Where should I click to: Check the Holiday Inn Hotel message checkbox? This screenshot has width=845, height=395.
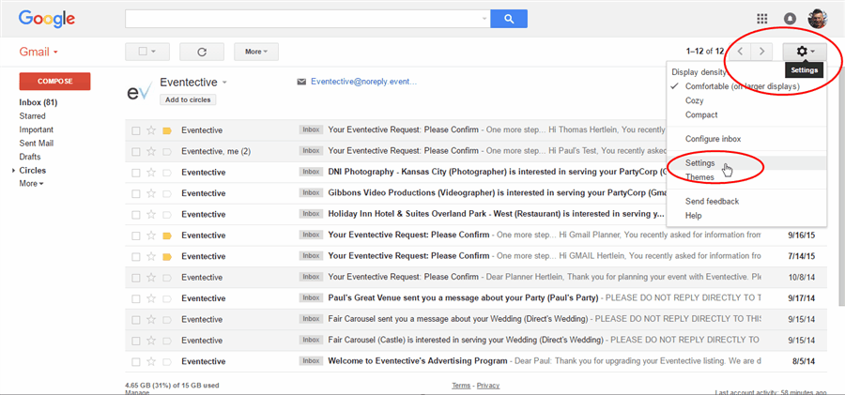pyautogui.click(x=136, y=214)
